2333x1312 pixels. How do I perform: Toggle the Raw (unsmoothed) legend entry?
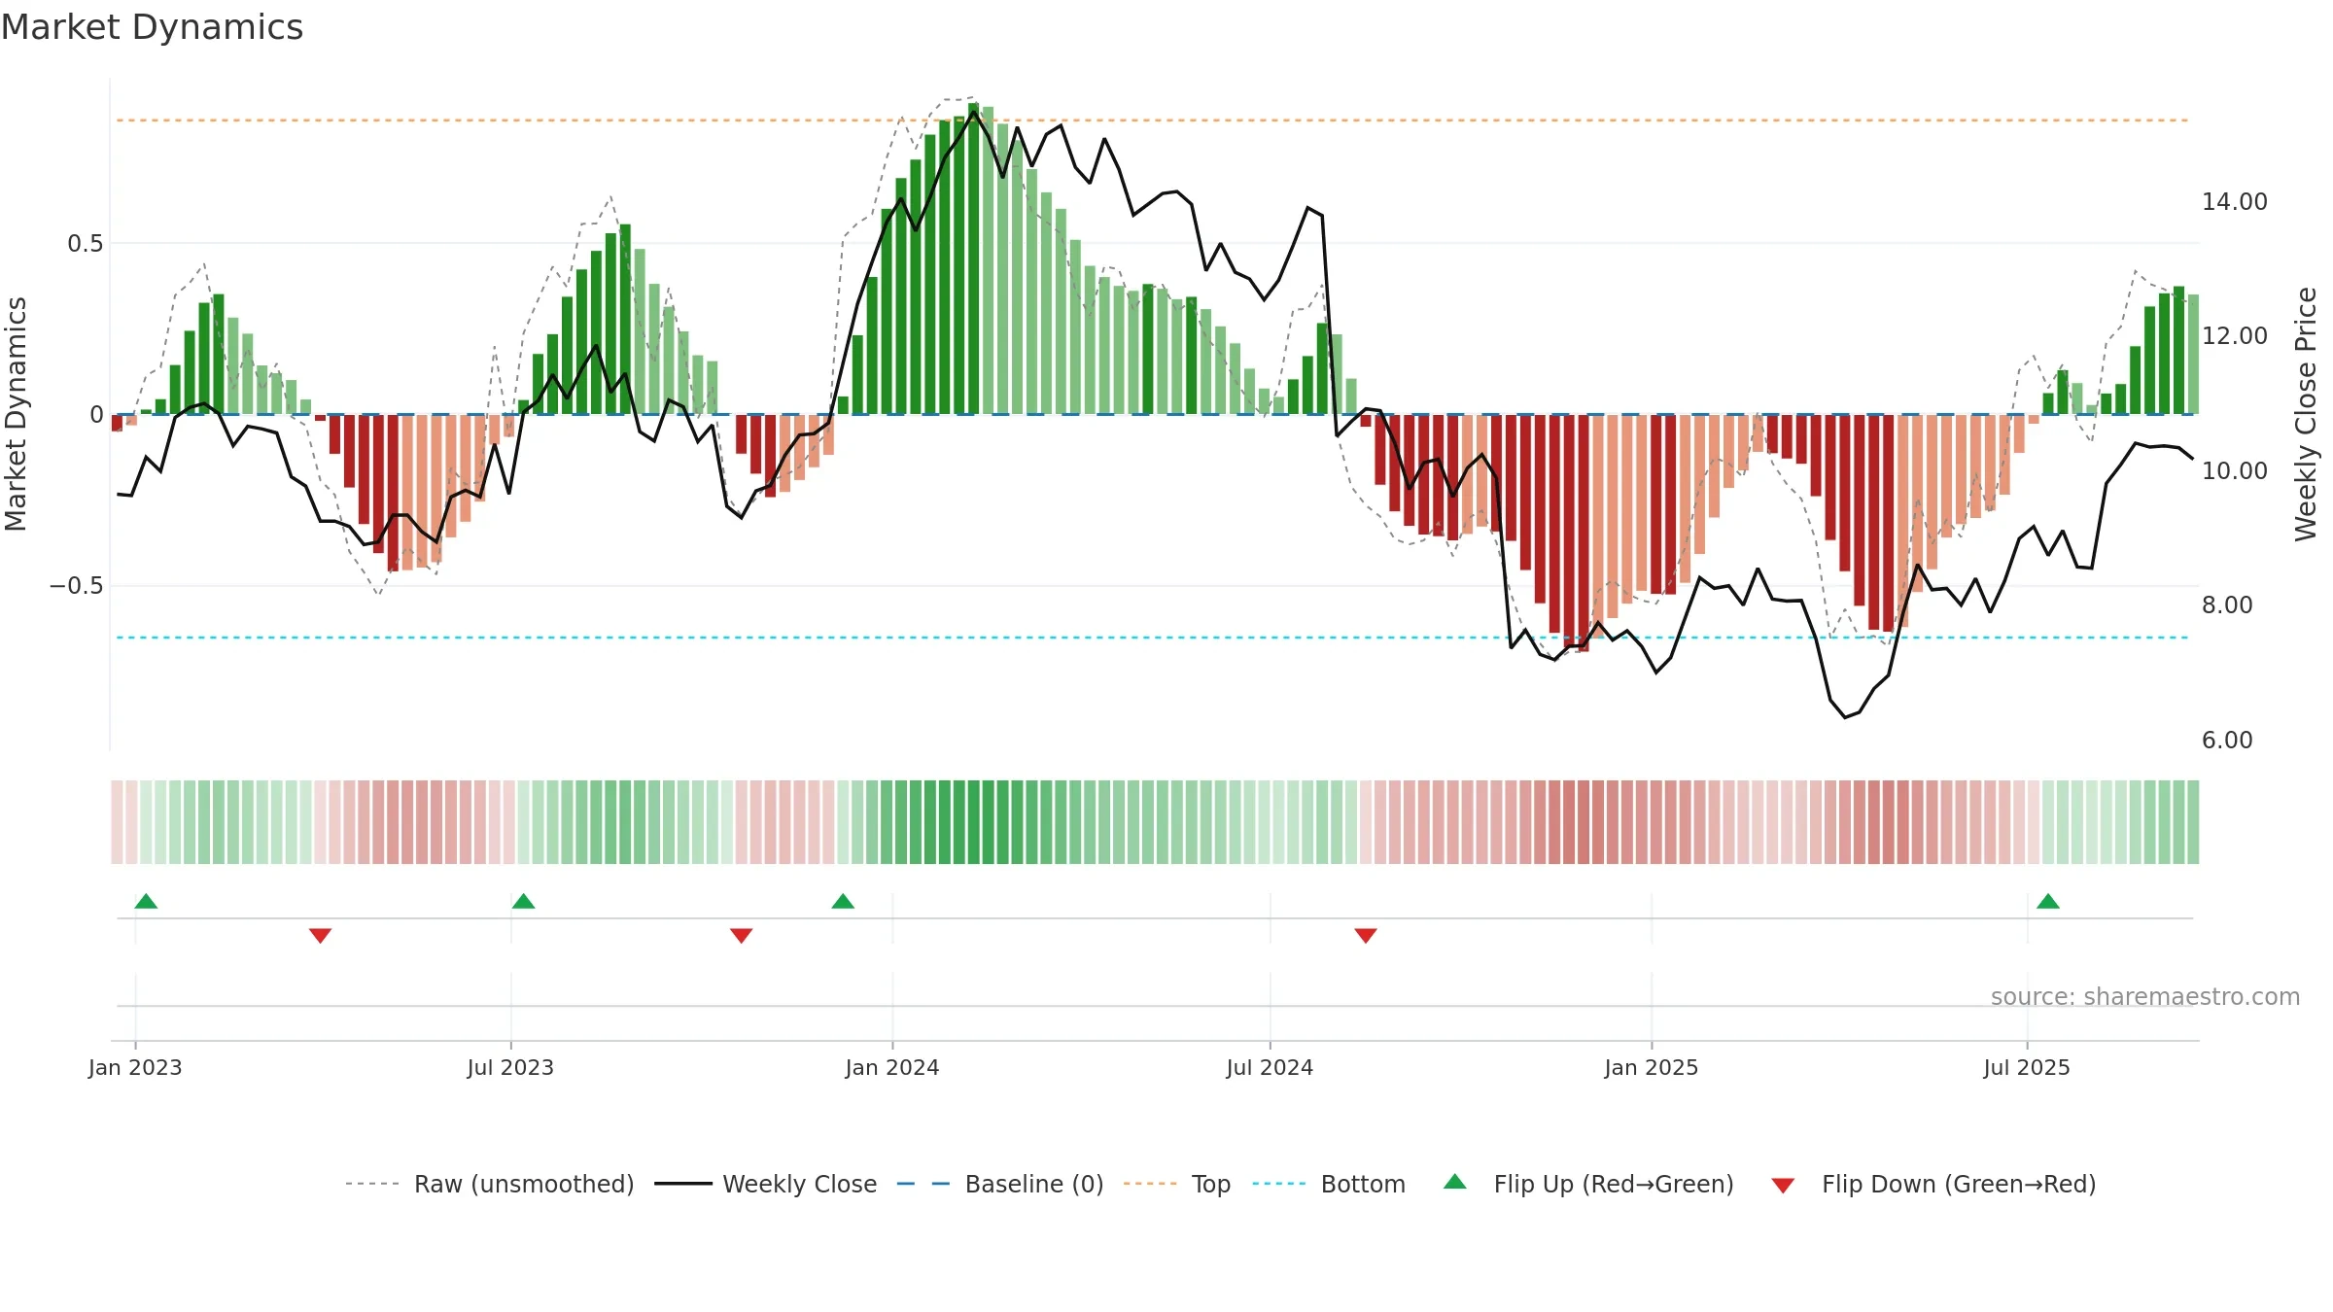pyautogui.click(x=489, y=1184)
